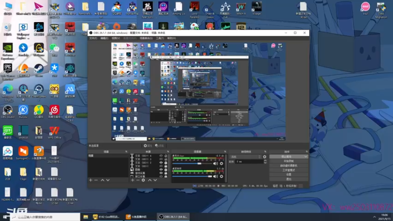This screenshot has width=393, height=221.
Task: Decrease transition duration with down arrow
Action: (265, 163)
